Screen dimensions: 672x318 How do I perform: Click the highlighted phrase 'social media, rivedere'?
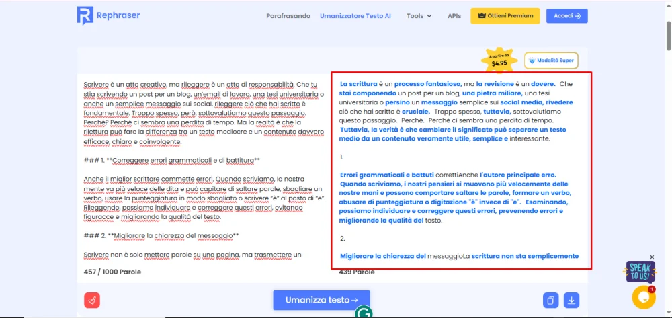536,102
